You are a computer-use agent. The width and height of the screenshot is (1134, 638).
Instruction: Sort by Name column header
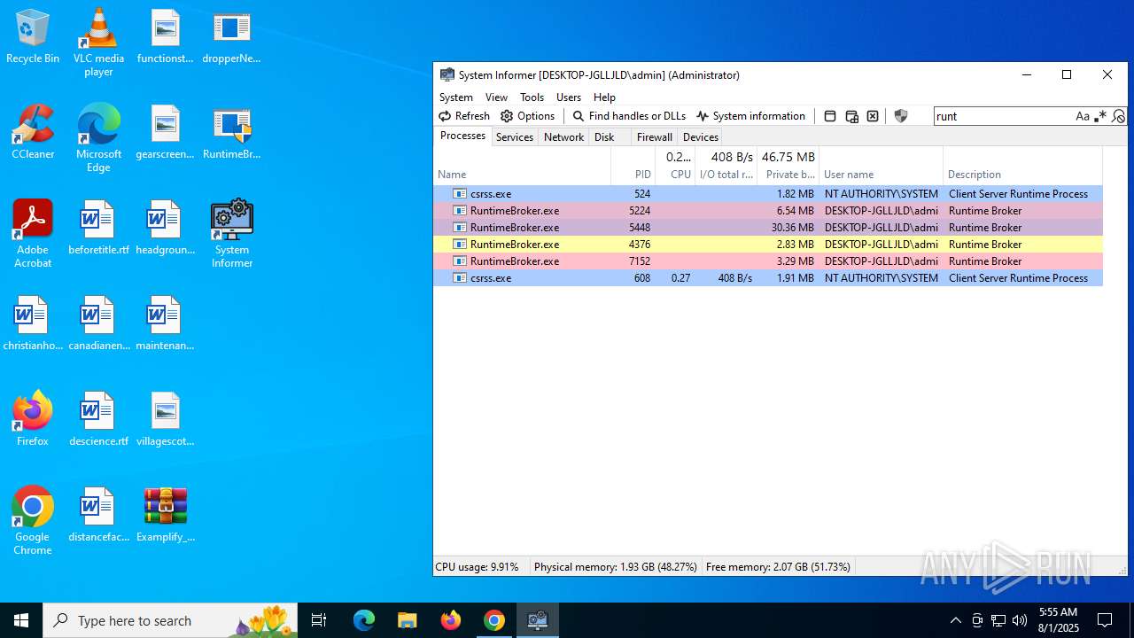(x=522, y=166)
